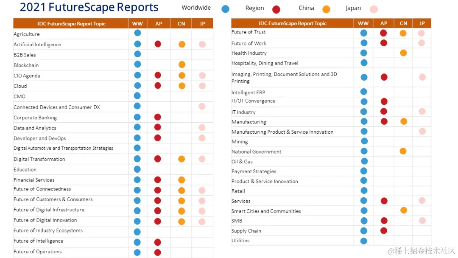
Task: Click orange CN dot for Digital Transformation
Action: point(182,159)
